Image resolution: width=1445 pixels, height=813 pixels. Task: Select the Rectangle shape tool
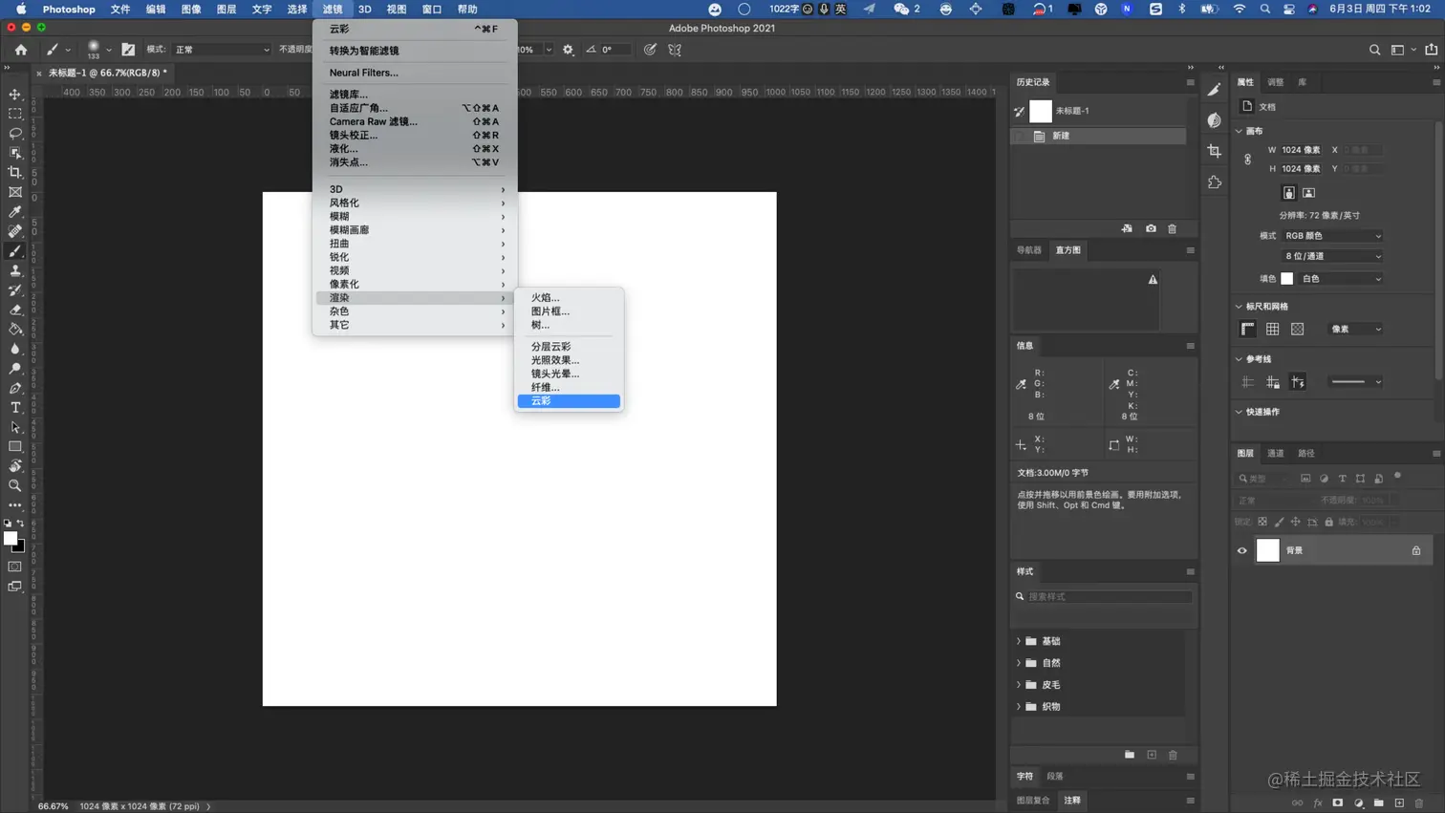15,446
